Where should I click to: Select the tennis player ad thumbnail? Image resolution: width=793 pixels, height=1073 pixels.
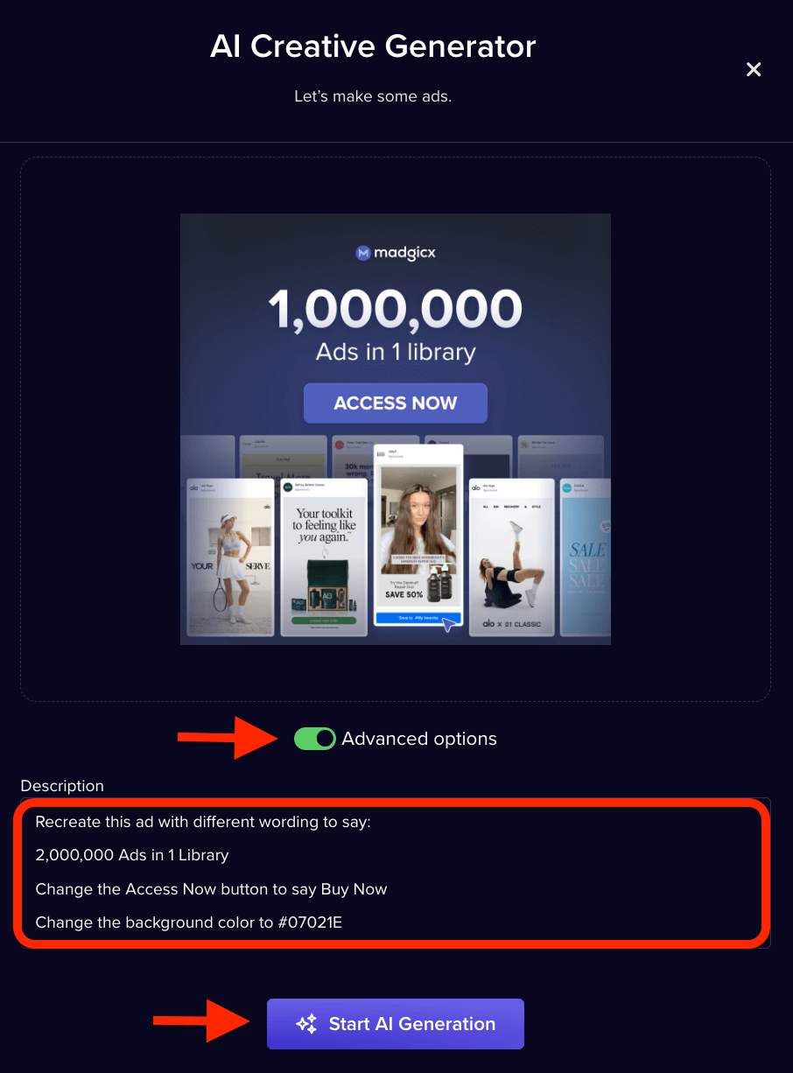pyautogui.click(x=231, y=558)
